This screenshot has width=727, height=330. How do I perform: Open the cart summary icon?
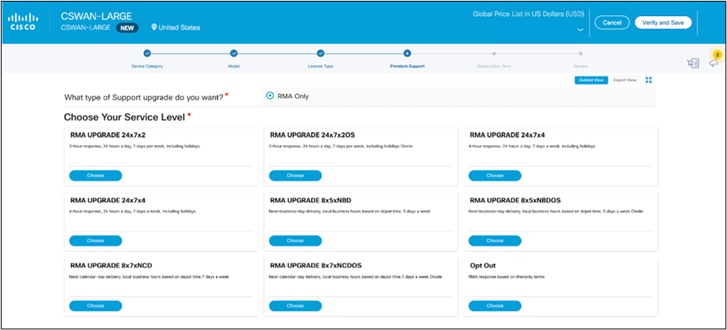coord(692,63)
